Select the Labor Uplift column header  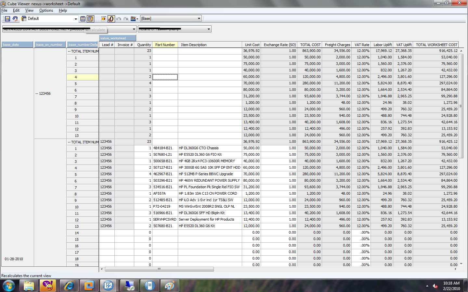click(x=382, y=45)
